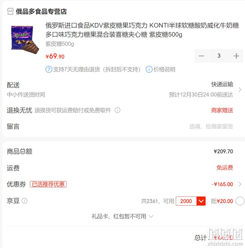Screen dimensions: 245x248
Task: Click the quantity field showing 3
Action: click(219, 56)
